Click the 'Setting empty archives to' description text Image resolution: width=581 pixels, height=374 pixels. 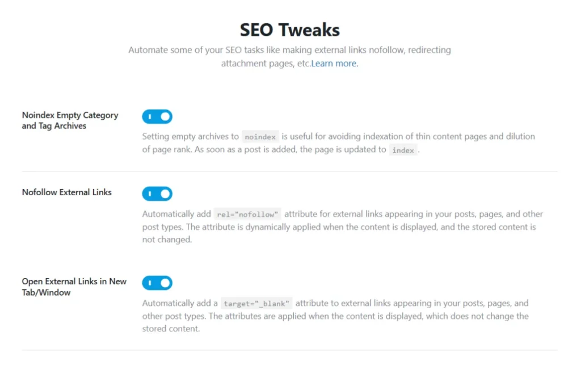pos(190,136)
